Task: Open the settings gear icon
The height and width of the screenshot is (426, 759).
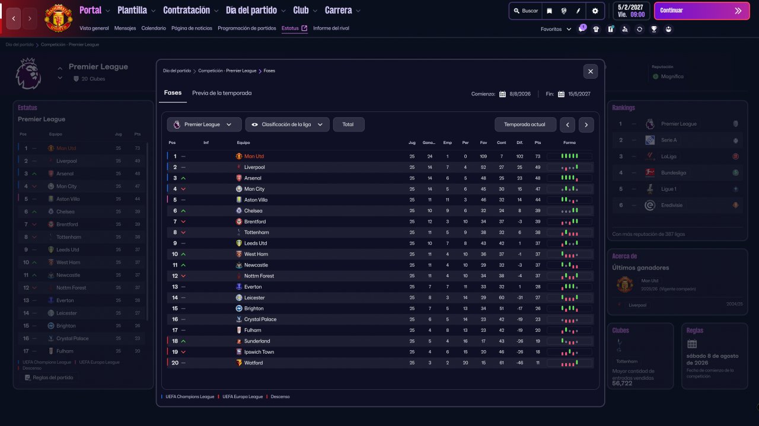Action: click(x=595, y=11)
